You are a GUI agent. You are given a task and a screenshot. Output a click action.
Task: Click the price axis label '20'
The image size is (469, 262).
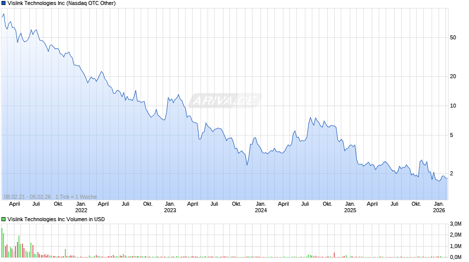click(x=453, y=77)
